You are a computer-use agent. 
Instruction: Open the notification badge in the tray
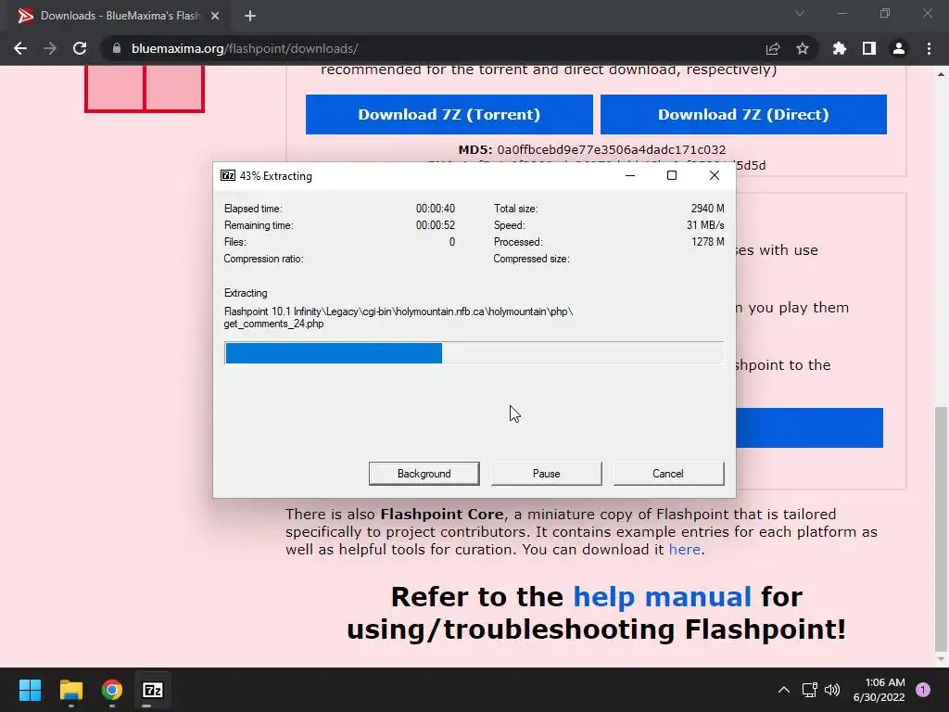(x=923, y=690)
